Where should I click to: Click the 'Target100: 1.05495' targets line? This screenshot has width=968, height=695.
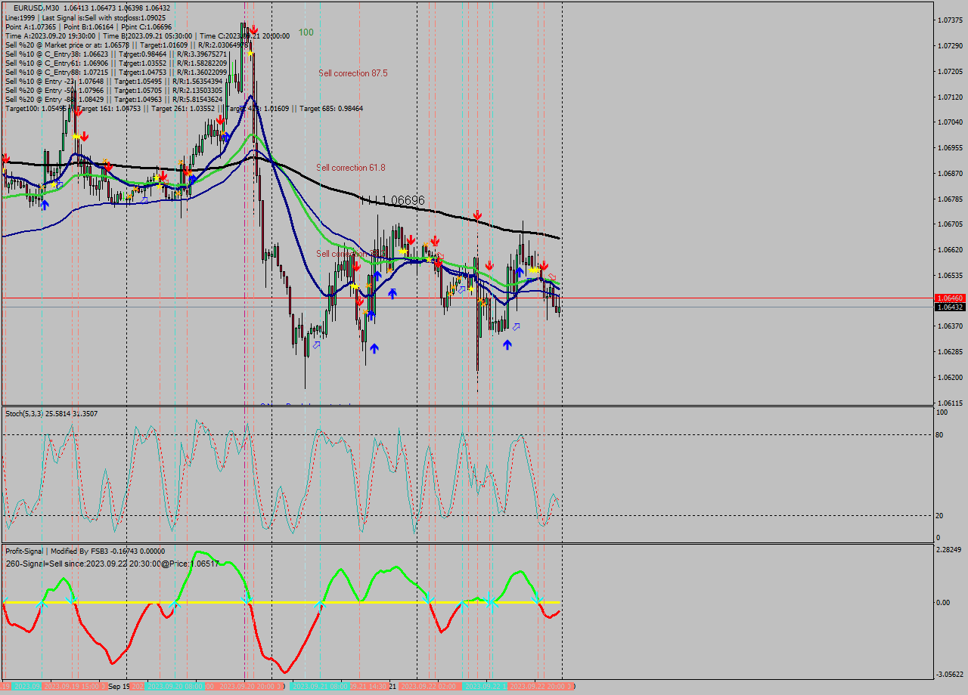tap(184, 108)
